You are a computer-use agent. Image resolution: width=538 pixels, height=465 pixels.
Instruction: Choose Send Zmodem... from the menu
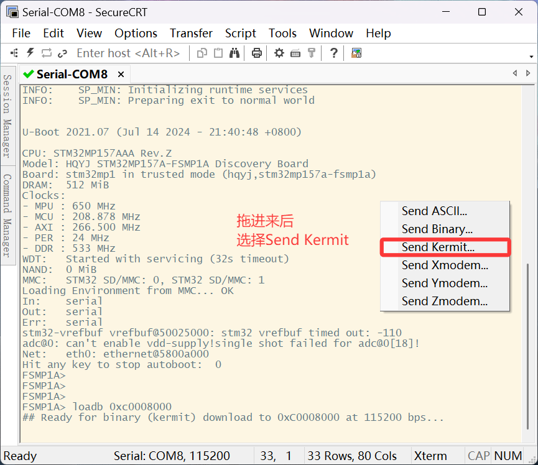point(445,301)
